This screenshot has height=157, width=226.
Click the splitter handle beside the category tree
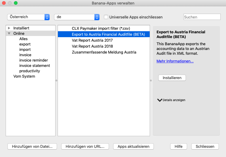[56, 81]
